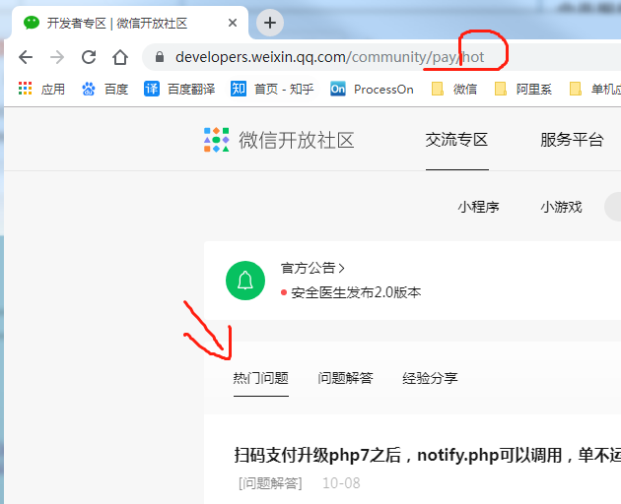This screenshot has height=504, width=621.
Task: Reload the page with the refresh icon
Action: click(x=89, y=57)
